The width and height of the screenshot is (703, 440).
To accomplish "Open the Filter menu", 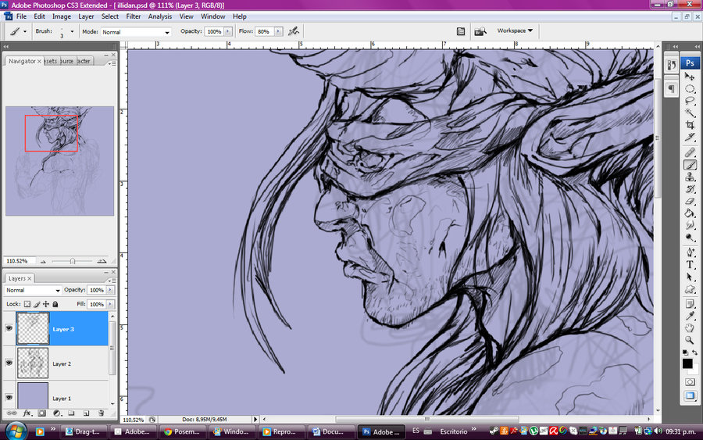I will click(133, 16).
